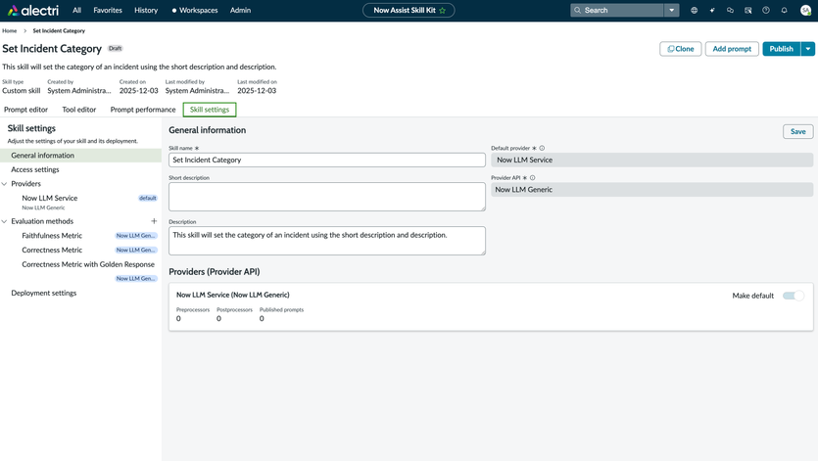Click the Save button

click(x=797, y=131)
